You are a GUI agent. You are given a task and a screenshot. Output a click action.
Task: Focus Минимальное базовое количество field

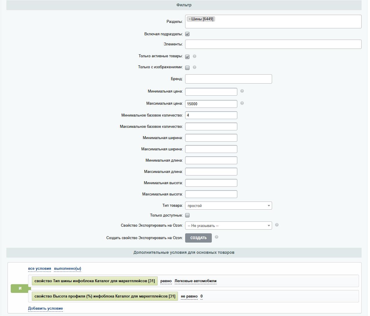pos(211,115)
